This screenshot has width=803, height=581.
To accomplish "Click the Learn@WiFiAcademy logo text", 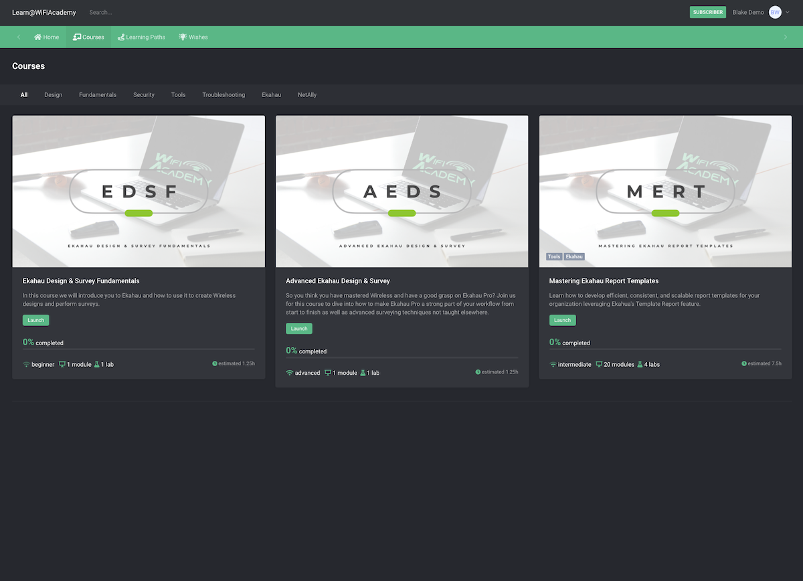I will (x=44, y=13).
